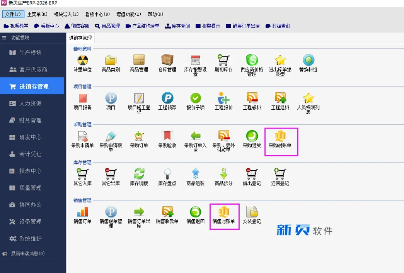The height and width of the screenshot is (273, 404).
Task: Open 安装登记 folder icon
Action: pos(252,212)
